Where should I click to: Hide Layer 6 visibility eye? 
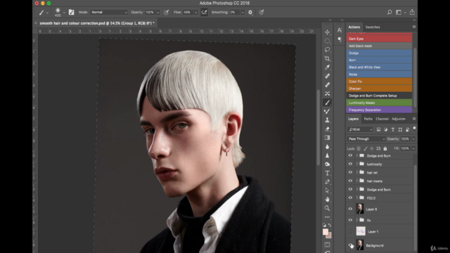350,209
